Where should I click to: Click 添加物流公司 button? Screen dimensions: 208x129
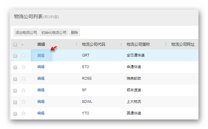pyautogui.click(x=26, y=32)
